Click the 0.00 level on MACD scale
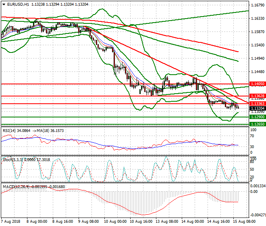Image resolution: width=266 pixels, height=226 pixels. tap(254, 192)
